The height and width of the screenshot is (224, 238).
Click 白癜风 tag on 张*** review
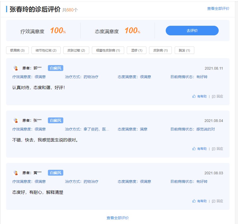pyautogui.click(x=56, y=120)
